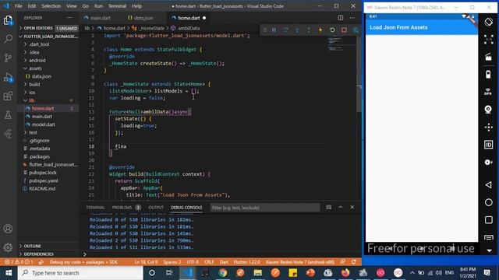Open Windows Start menu
The width and height of the screenshot is (499, 280).
pos(9,273)
